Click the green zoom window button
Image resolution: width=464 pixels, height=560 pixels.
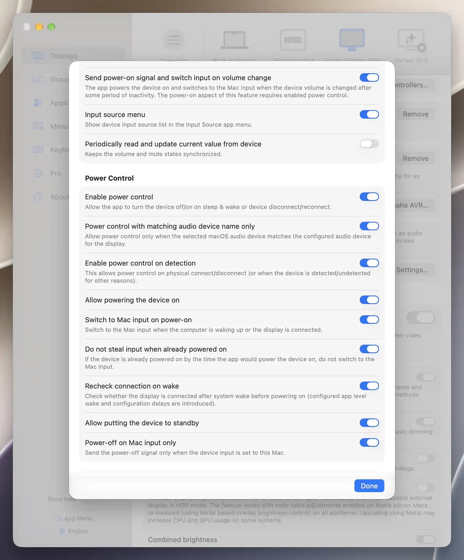click(51, 27)
